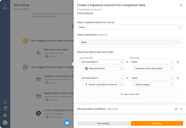This screenshot has width=186, height=128.
Task: Click the Open under a Role bot icon
Action: [39, 53]
